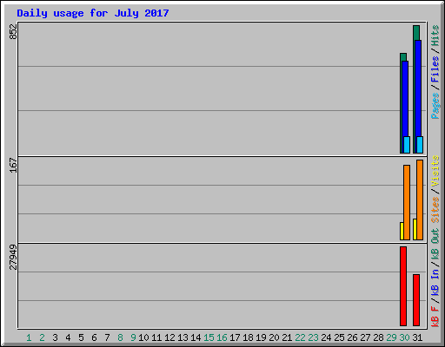Click day 22 on the x-axis

pos(300,337)
